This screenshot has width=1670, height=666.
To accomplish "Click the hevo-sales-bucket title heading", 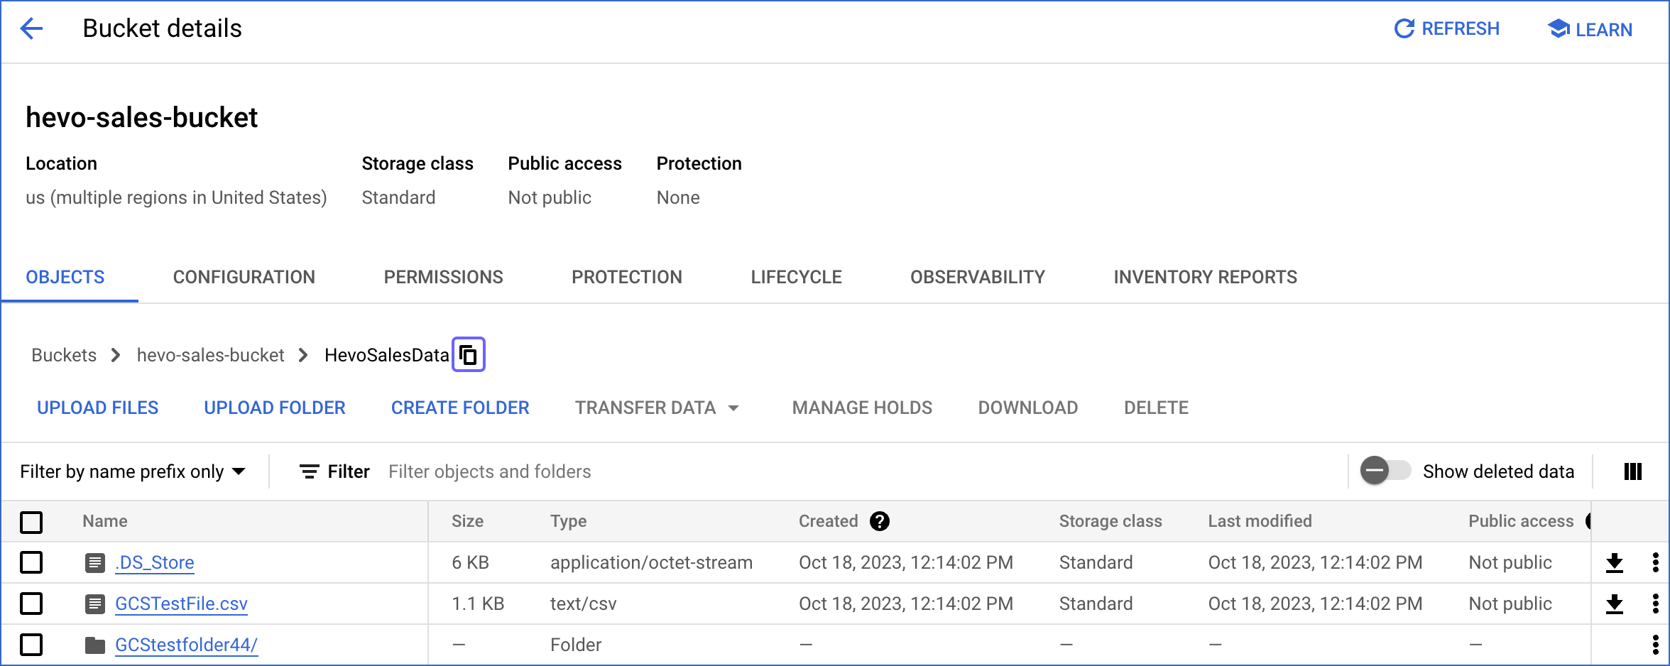I will tap(141, 117).
